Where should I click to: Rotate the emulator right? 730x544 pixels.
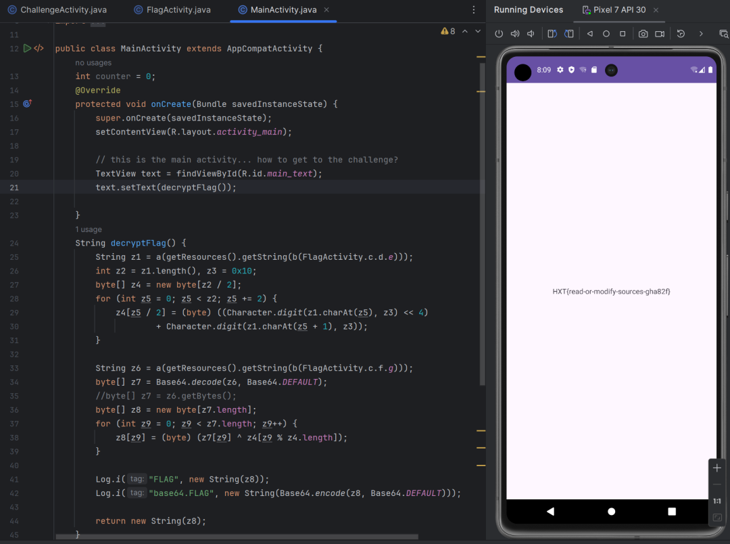click(x=569, y=34)
